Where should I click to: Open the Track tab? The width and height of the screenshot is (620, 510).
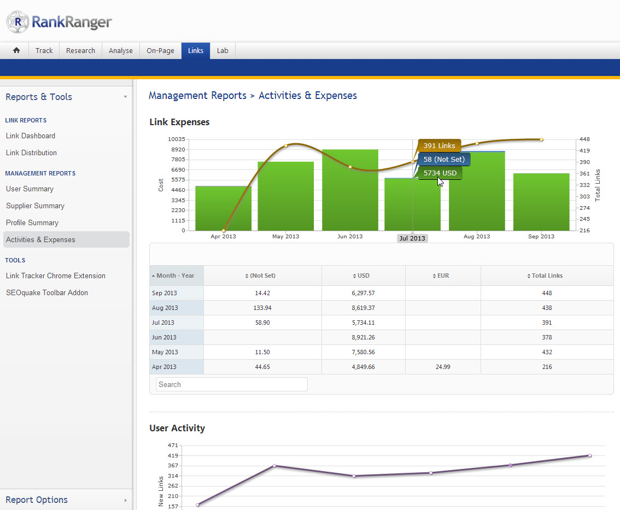pos(44,50)
